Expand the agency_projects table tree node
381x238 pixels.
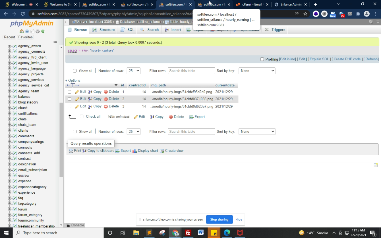point(9,74)
